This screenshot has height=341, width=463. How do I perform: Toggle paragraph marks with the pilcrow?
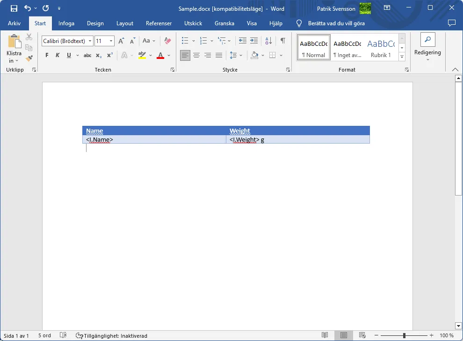pos(282,41)
